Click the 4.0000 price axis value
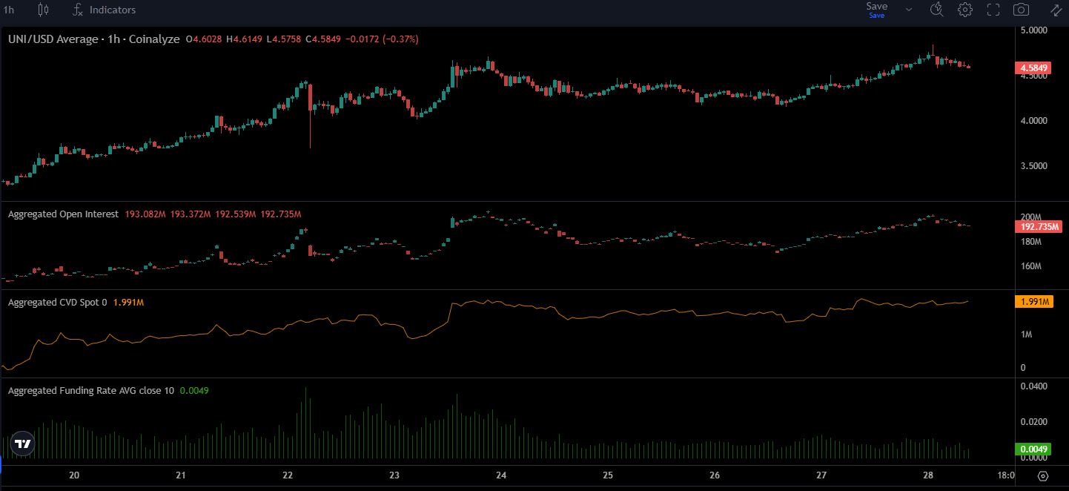The image size is (1069, 491). 1033,120
